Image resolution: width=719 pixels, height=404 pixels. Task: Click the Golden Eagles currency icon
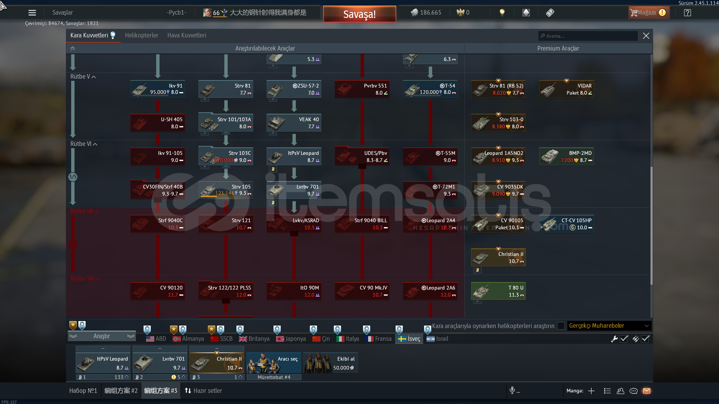coord(460,13)
